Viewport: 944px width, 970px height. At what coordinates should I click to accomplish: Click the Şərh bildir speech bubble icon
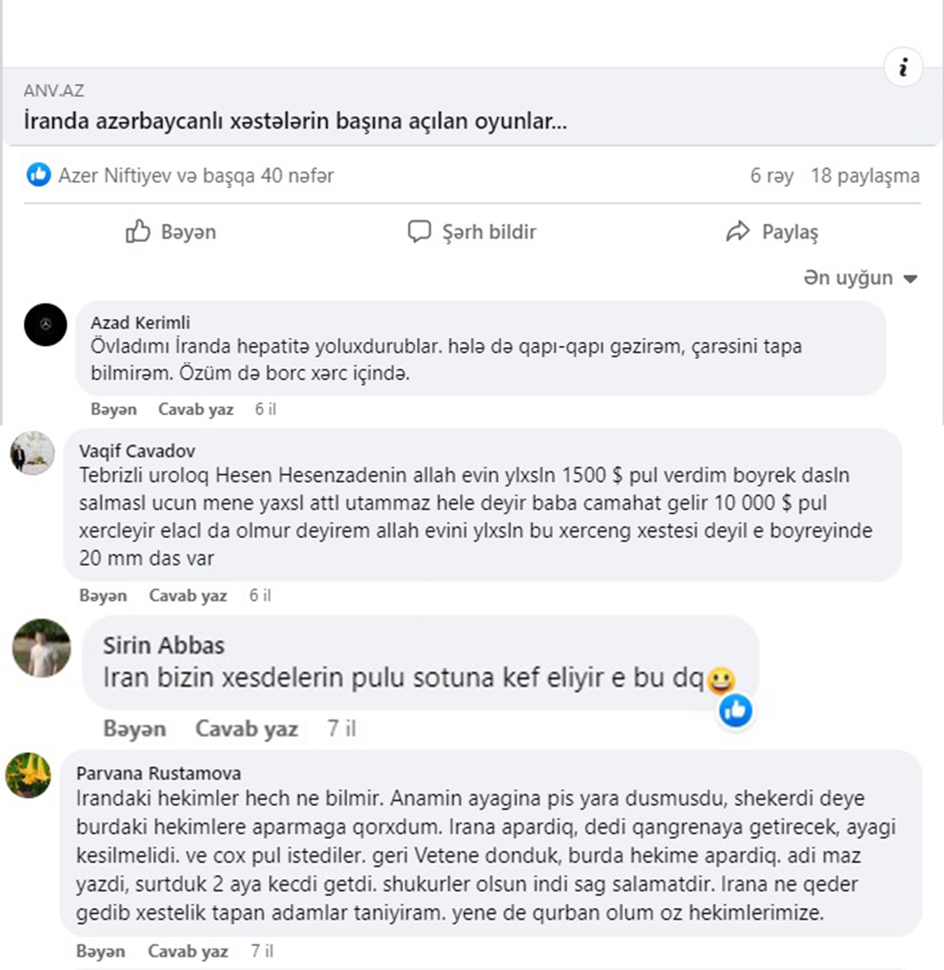tap(419, 231)
